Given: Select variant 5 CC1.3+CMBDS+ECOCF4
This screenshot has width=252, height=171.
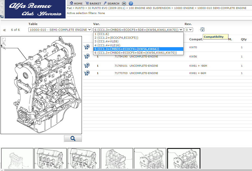Looking at the screenshot, I should point(138,49).
